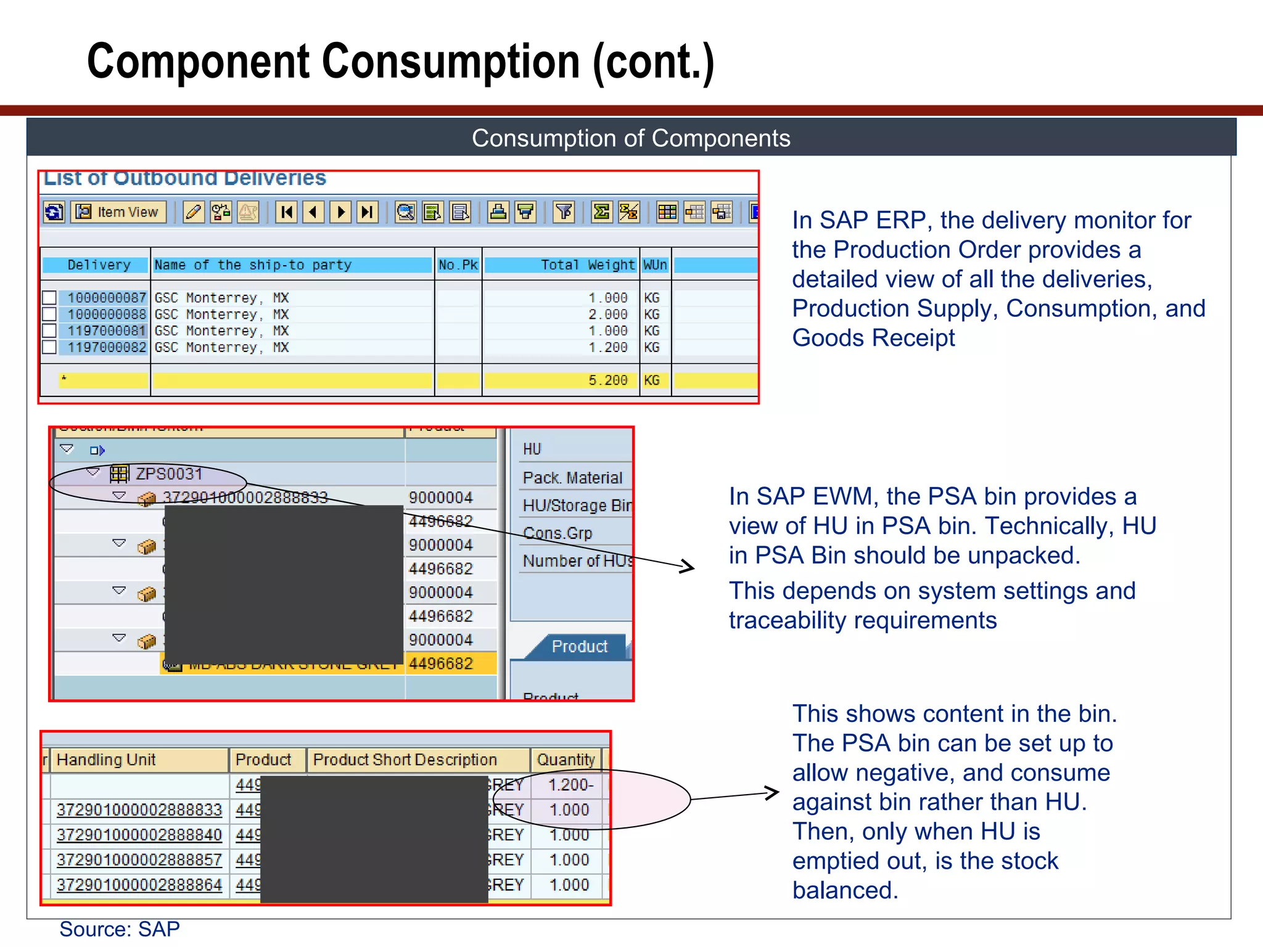
Task: Click the second HU package box icon
Action: [x=147, y=546]
